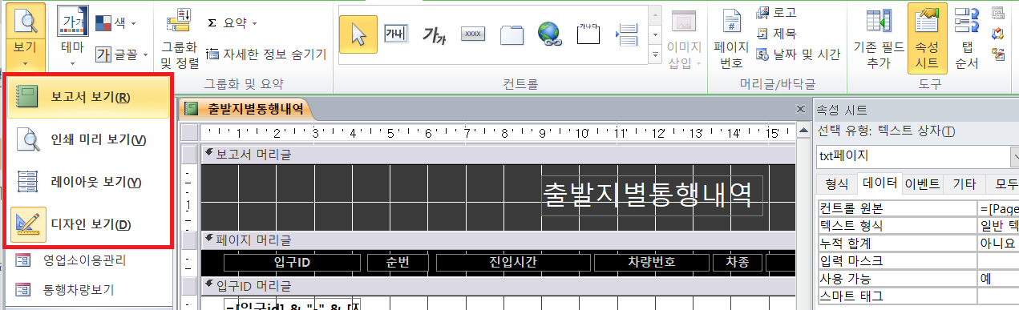Click 탭 순서 (Tab Order) button
The image size is (1019, 310).
click(x=967, y=38)
